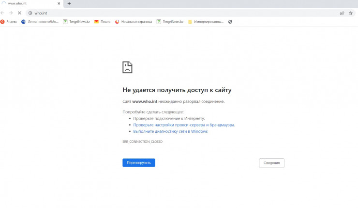Screen dimensions: 358x208
Task: Open the Лента новостей bookmark
Action: tap(40, 22)
